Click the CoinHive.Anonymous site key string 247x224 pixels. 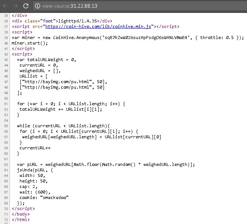[x=146, y=38]
